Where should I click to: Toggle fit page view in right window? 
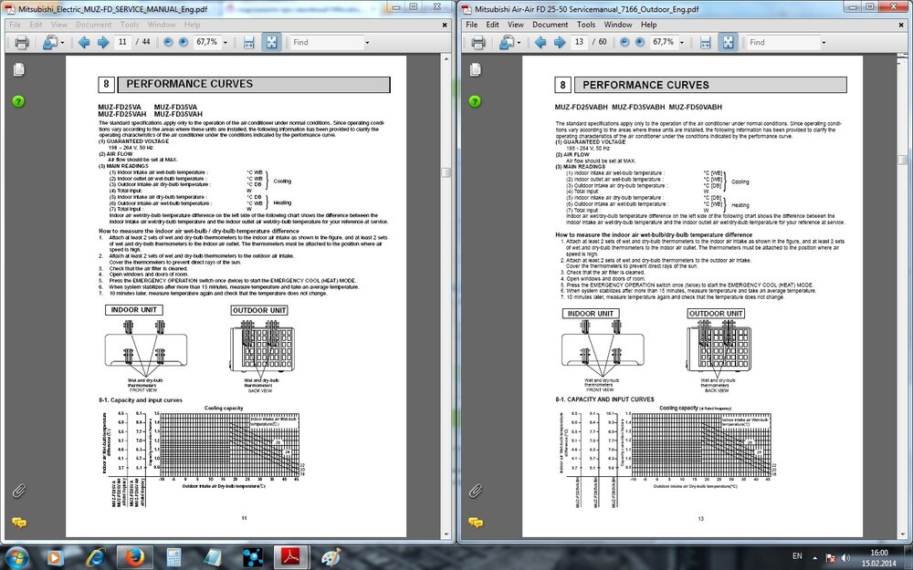(x=728, y=43)
